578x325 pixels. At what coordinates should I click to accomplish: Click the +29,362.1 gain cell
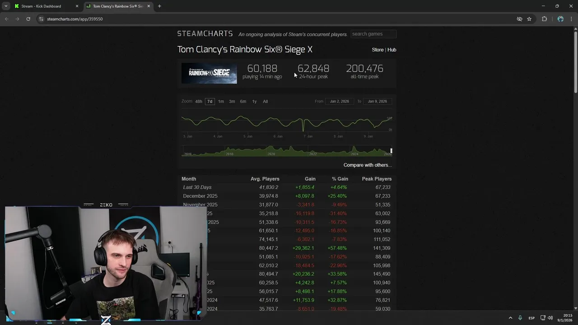[x=303, y=248]
